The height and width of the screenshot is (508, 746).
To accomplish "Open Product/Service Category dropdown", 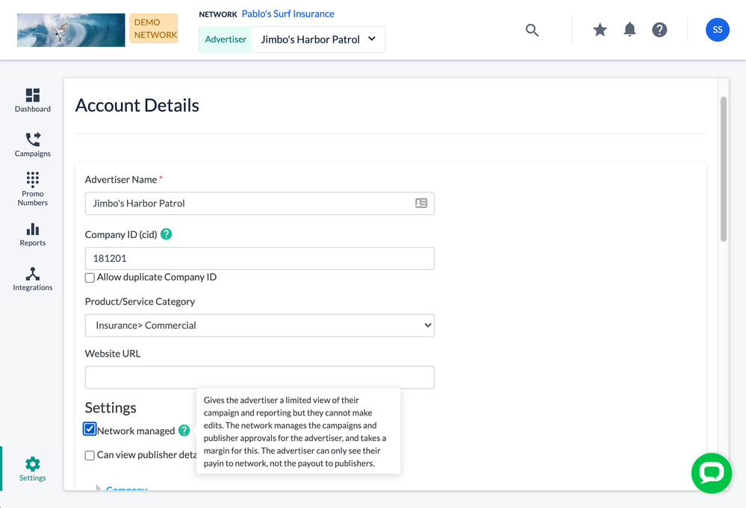I will 259,325.
